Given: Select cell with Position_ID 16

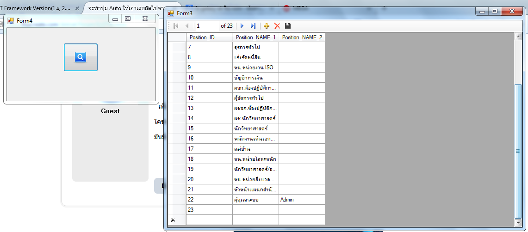Looking at the screenshot, I should (209, 139).
